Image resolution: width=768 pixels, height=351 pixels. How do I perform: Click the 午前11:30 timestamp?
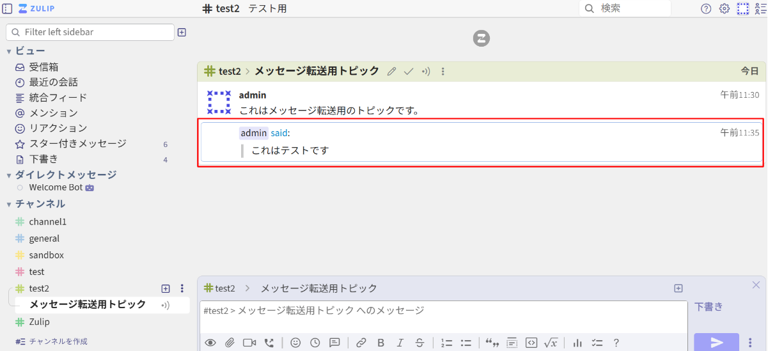tap(740, 95)
